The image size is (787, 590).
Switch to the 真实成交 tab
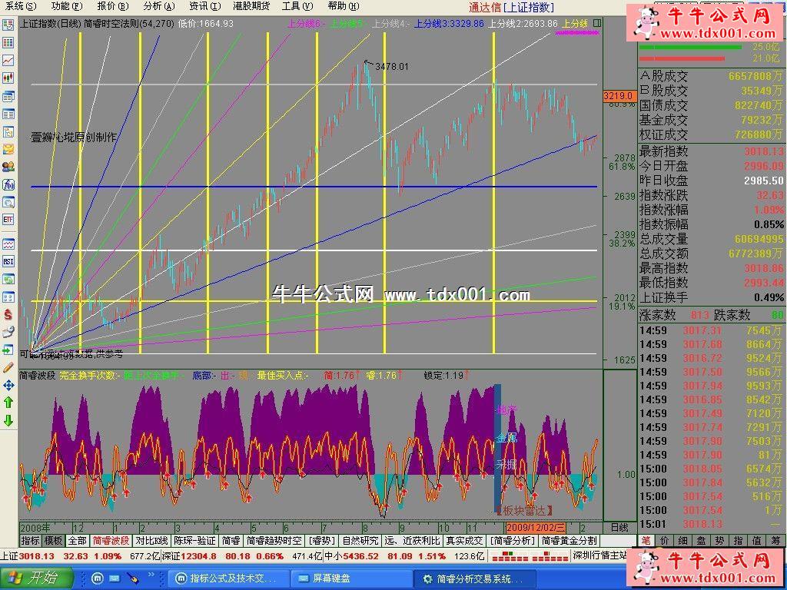click(464, 541)
